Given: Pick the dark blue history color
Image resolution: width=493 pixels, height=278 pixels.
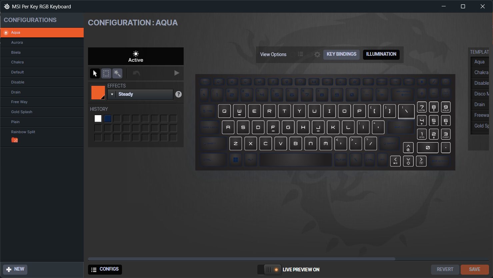Looking at the screenshot, I should 108,118.
